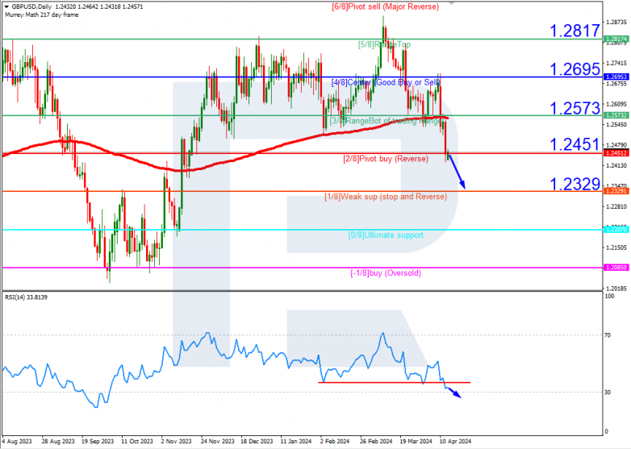Select the magenta 1.20850 price axis tag

pos(616,268)
